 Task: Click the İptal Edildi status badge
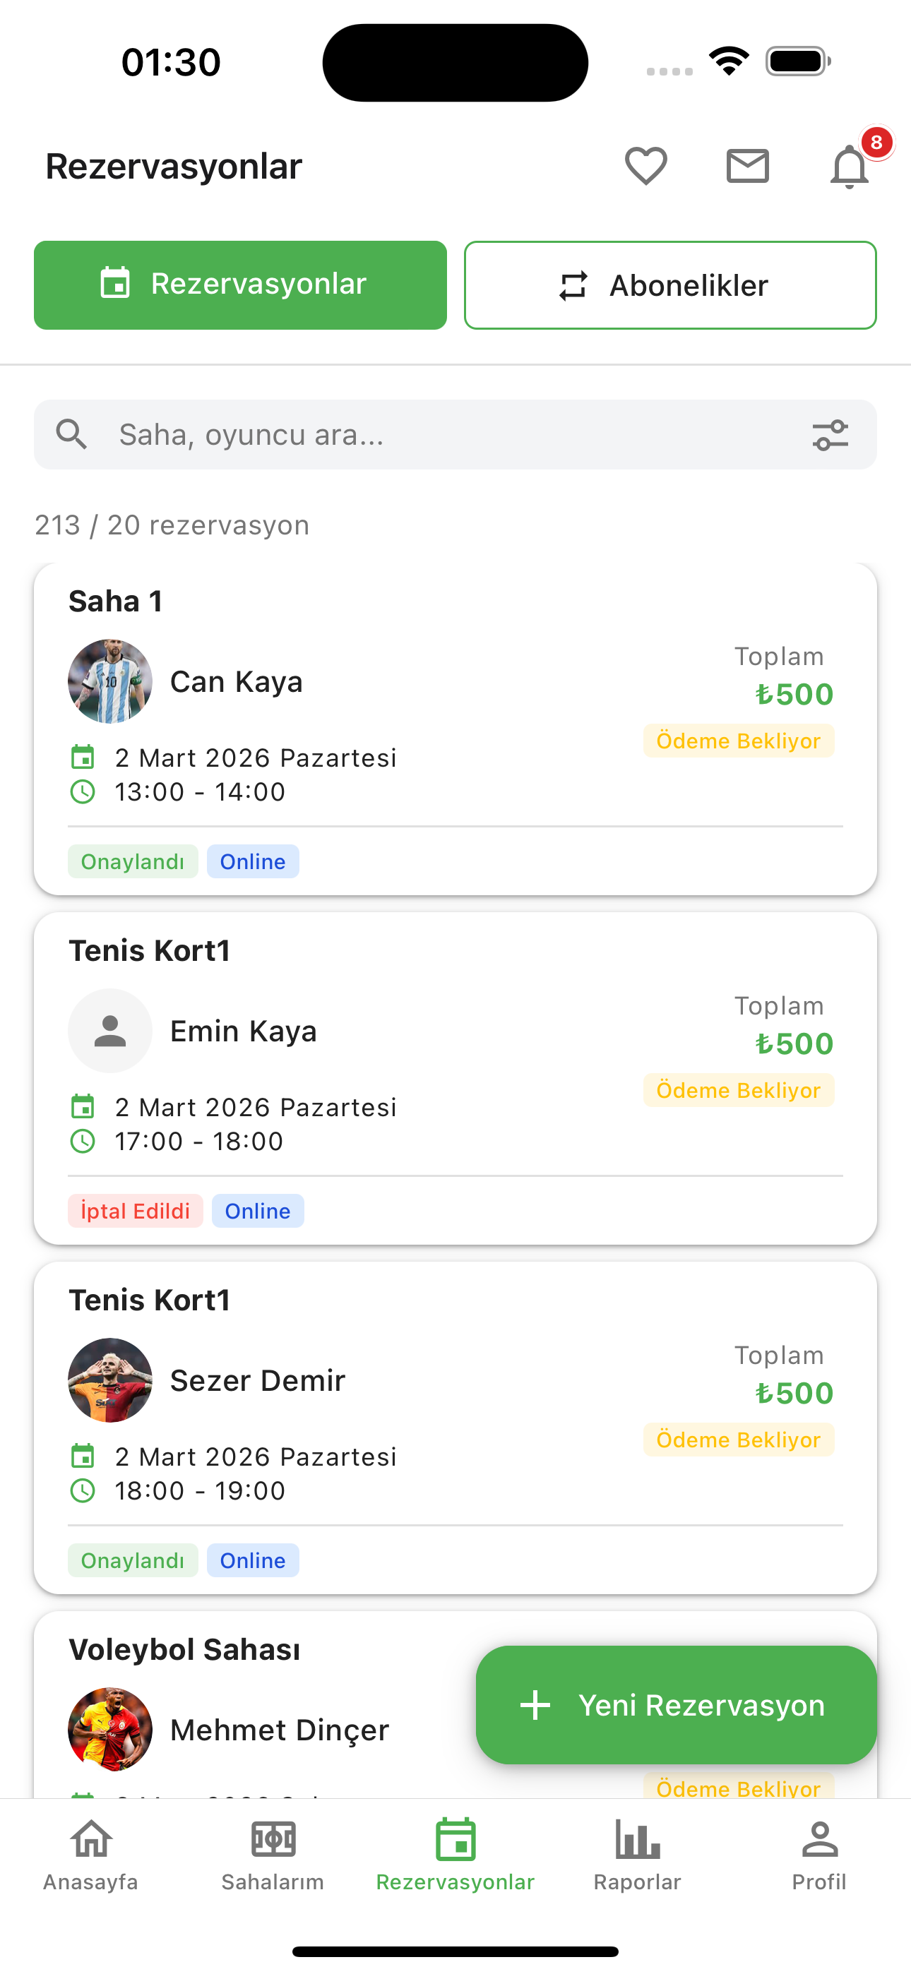[135, 1211]
